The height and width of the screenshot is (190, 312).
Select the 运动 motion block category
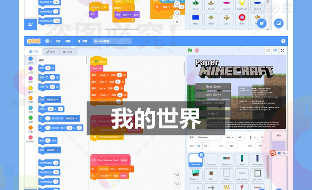pyautogui.click(x=30, y=60)
